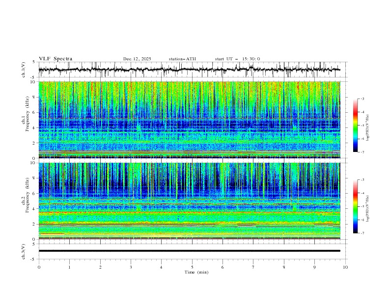The height and width of the screenshot is (300, 389).
Task: Click the ch.1 spectrogram color bar
Action: click(356, 125)
